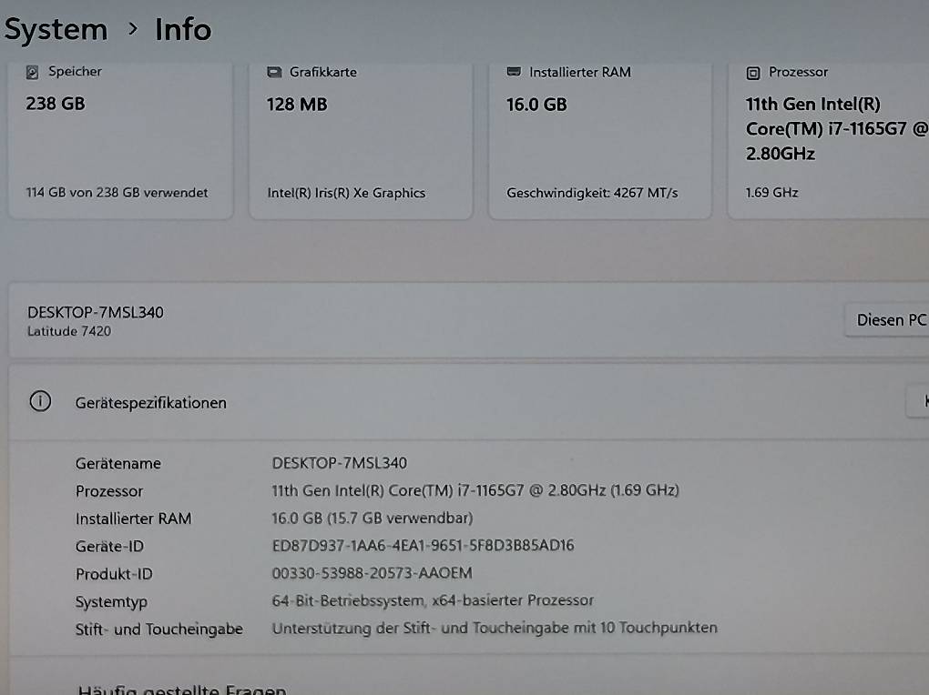Click the Latitude 7420 model label

(68, 331)
